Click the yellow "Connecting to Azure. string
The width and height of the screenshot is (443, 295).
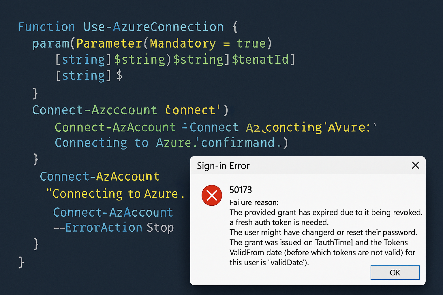pyautogui.click(x=115, y=194)
